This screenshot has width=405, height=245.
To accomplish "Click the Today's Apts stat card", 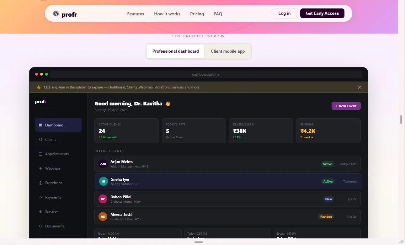I will click(194, 130).
